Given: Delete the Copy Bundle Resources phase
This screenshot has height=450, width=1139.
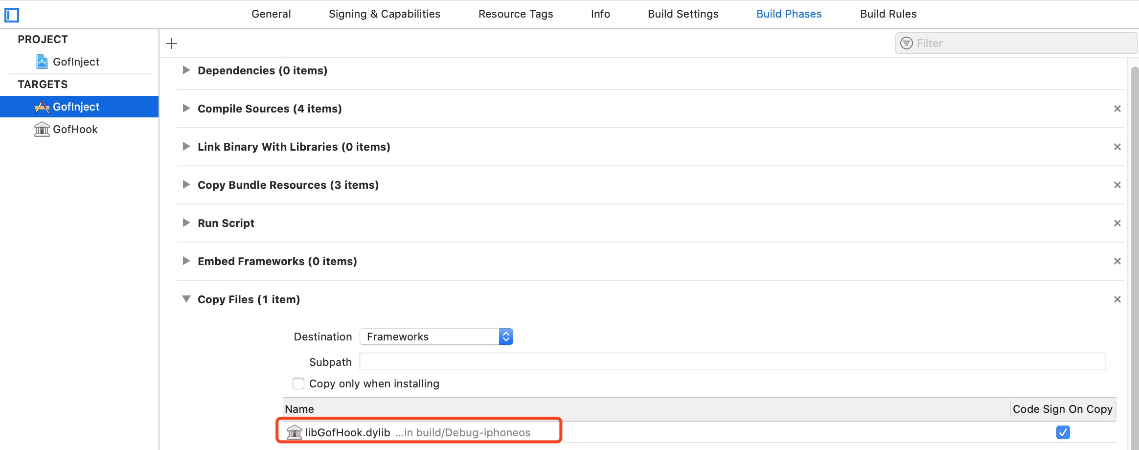Looking at the screenshot, I should pos(1117,185).
